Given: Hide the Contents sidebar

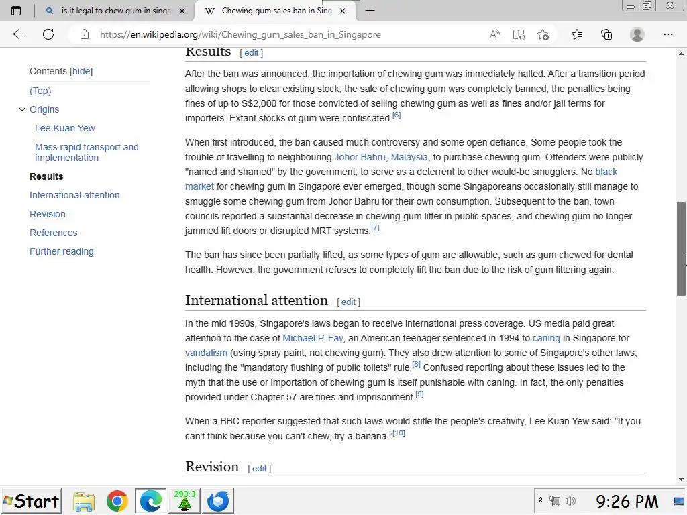Looking at the screenshot, I should pos(81,71).
